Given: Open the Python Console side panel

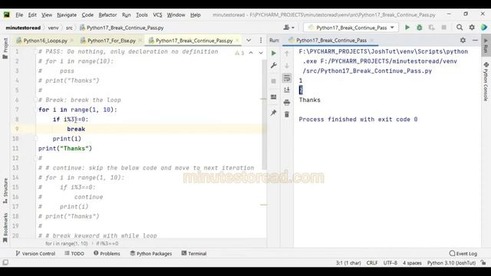Looking at the screenshot, I should (486, 81).
